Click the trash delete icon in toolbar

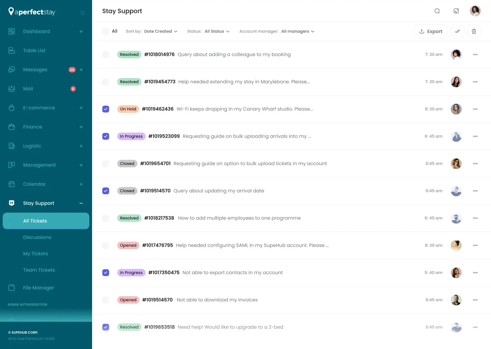click(474, 31)
